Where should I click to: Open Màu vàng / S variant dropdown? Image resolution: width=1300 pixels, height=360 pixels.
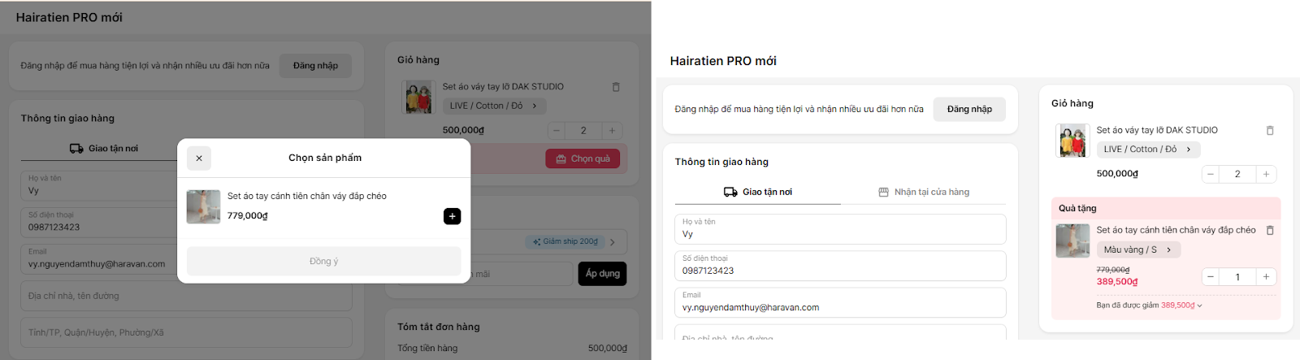[x=1138, y=249]
